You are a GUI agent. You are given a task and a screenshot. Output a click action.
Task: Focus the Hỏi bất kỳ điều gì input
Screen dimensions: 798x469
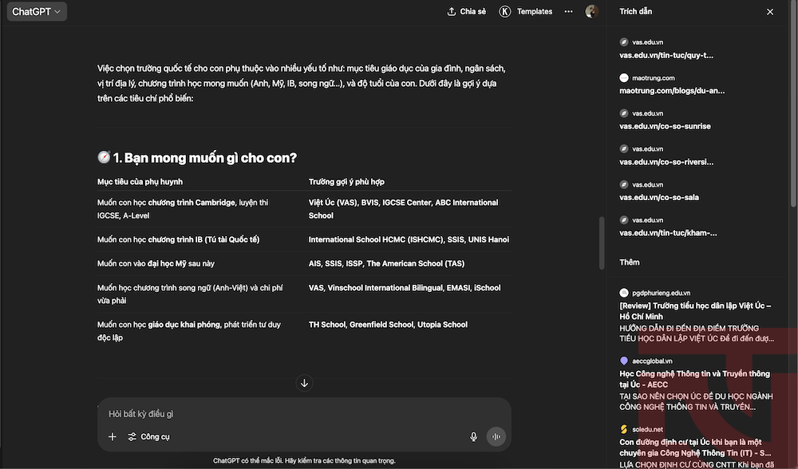304,413
